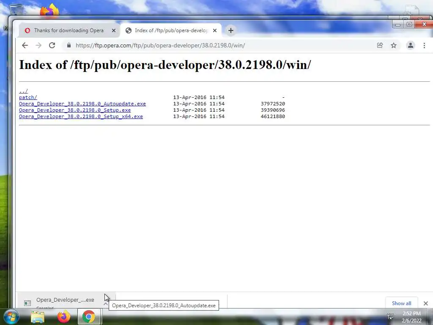Download Opera_Developer_38.0.2198.0_Setup_x64.exe link

pos(81,116)
